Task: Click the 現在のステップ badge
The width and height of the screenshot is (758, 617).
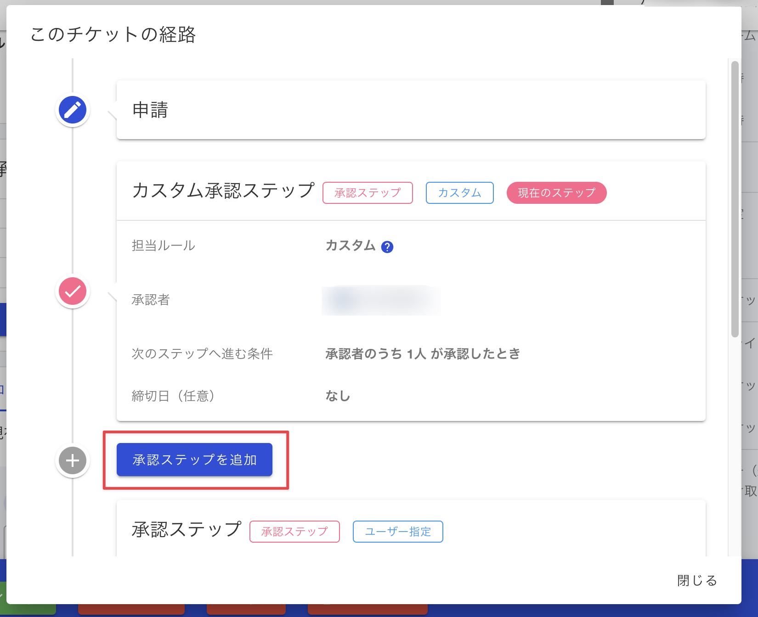Action: [x=556, y=193]
